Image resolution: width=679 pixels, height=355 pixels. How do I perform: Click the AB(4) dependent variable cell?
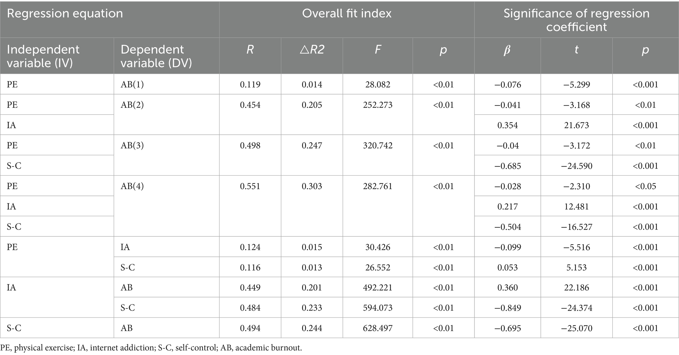[x=132, y=186]
